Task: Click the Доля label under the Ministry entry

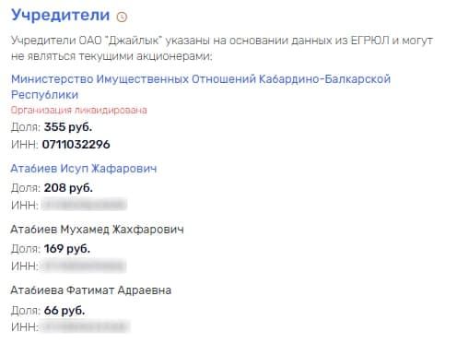Action: (x=26, y=127)
